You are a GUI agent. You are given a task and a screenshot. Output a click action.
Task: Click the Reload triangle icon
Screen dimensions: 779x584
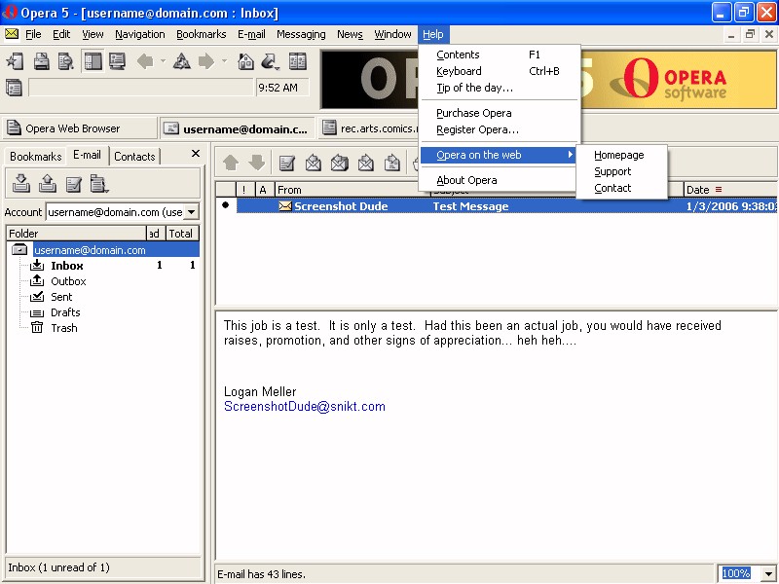coord(182,61)
